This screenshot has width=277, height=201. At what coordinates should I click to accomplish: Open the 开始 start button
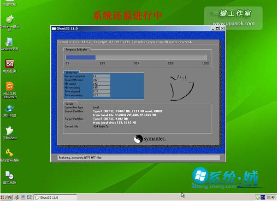[x=6, y=197]
